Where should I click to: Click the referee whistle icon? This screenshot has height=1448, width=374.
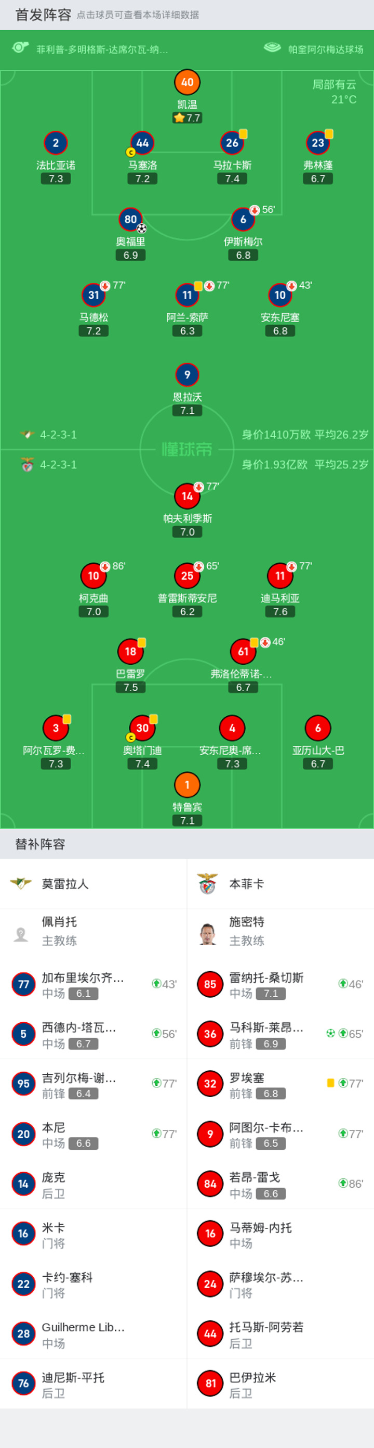(21, 47)
